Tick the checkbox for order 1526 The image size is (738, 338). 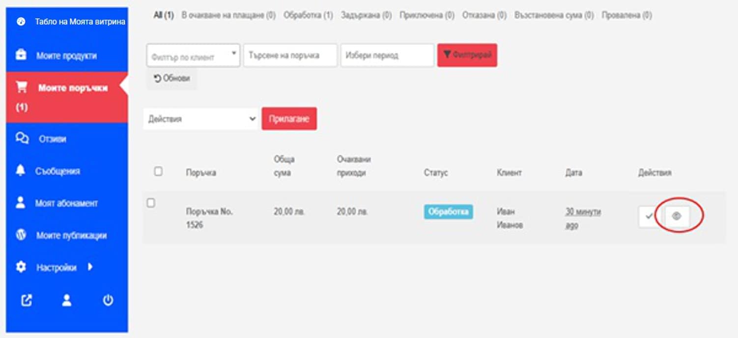click(x=151, y=203)
